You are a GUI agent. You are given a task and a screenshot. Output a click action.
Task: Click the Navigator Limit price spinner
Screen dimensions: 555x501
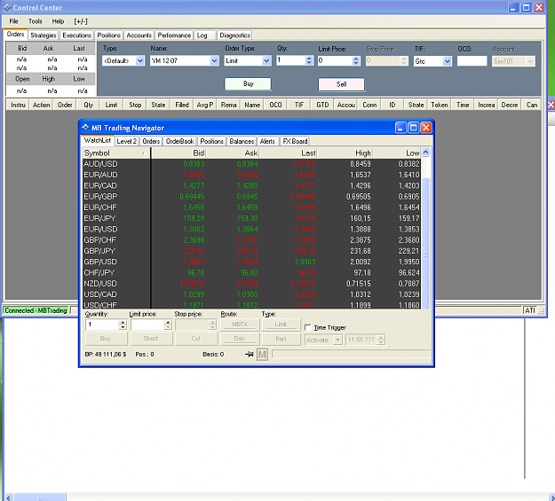click(168, 325)
